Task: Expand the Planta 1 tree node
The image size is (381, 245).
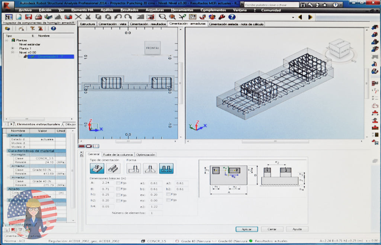Action: pyautogui.click(x=12, y=48)
